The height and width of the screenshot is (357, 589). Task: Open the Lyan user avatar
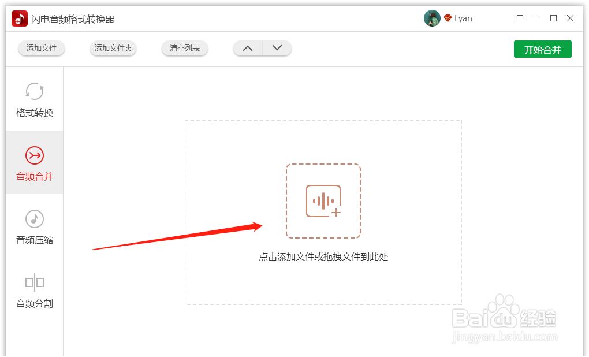(x=432, y=18)
